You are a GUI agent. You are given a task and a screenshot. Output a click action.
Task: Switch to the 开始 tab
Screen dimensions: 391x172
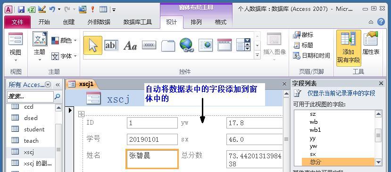pos(44,22)
